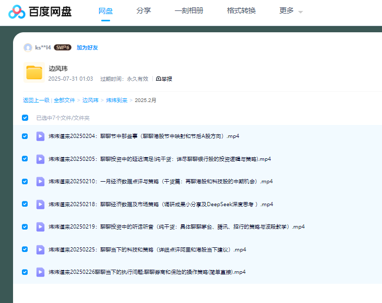
Task: Click video icon of 炜炜道来20250204 file
Action: point(40,136)
